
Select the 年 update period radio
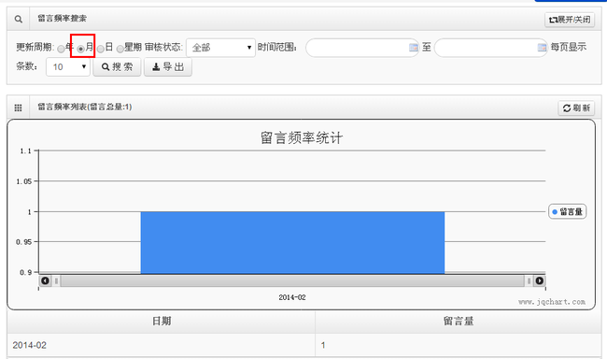tap(61, 49)
